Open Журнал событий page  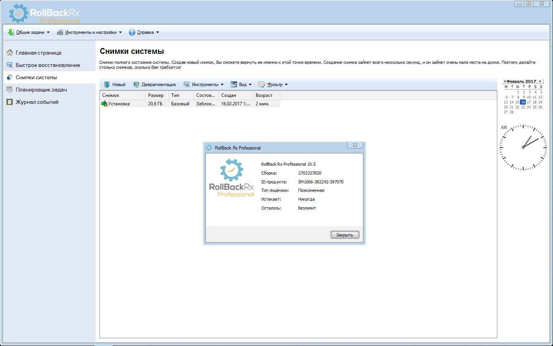click(37, 102)
